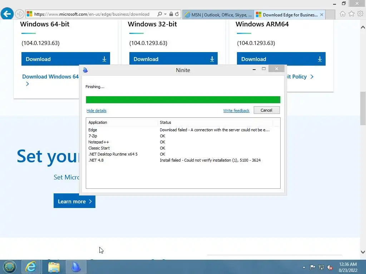Click the Ninite taskbar icon
The width and height of the screenshot is (366, 274).
pos(76,267)
